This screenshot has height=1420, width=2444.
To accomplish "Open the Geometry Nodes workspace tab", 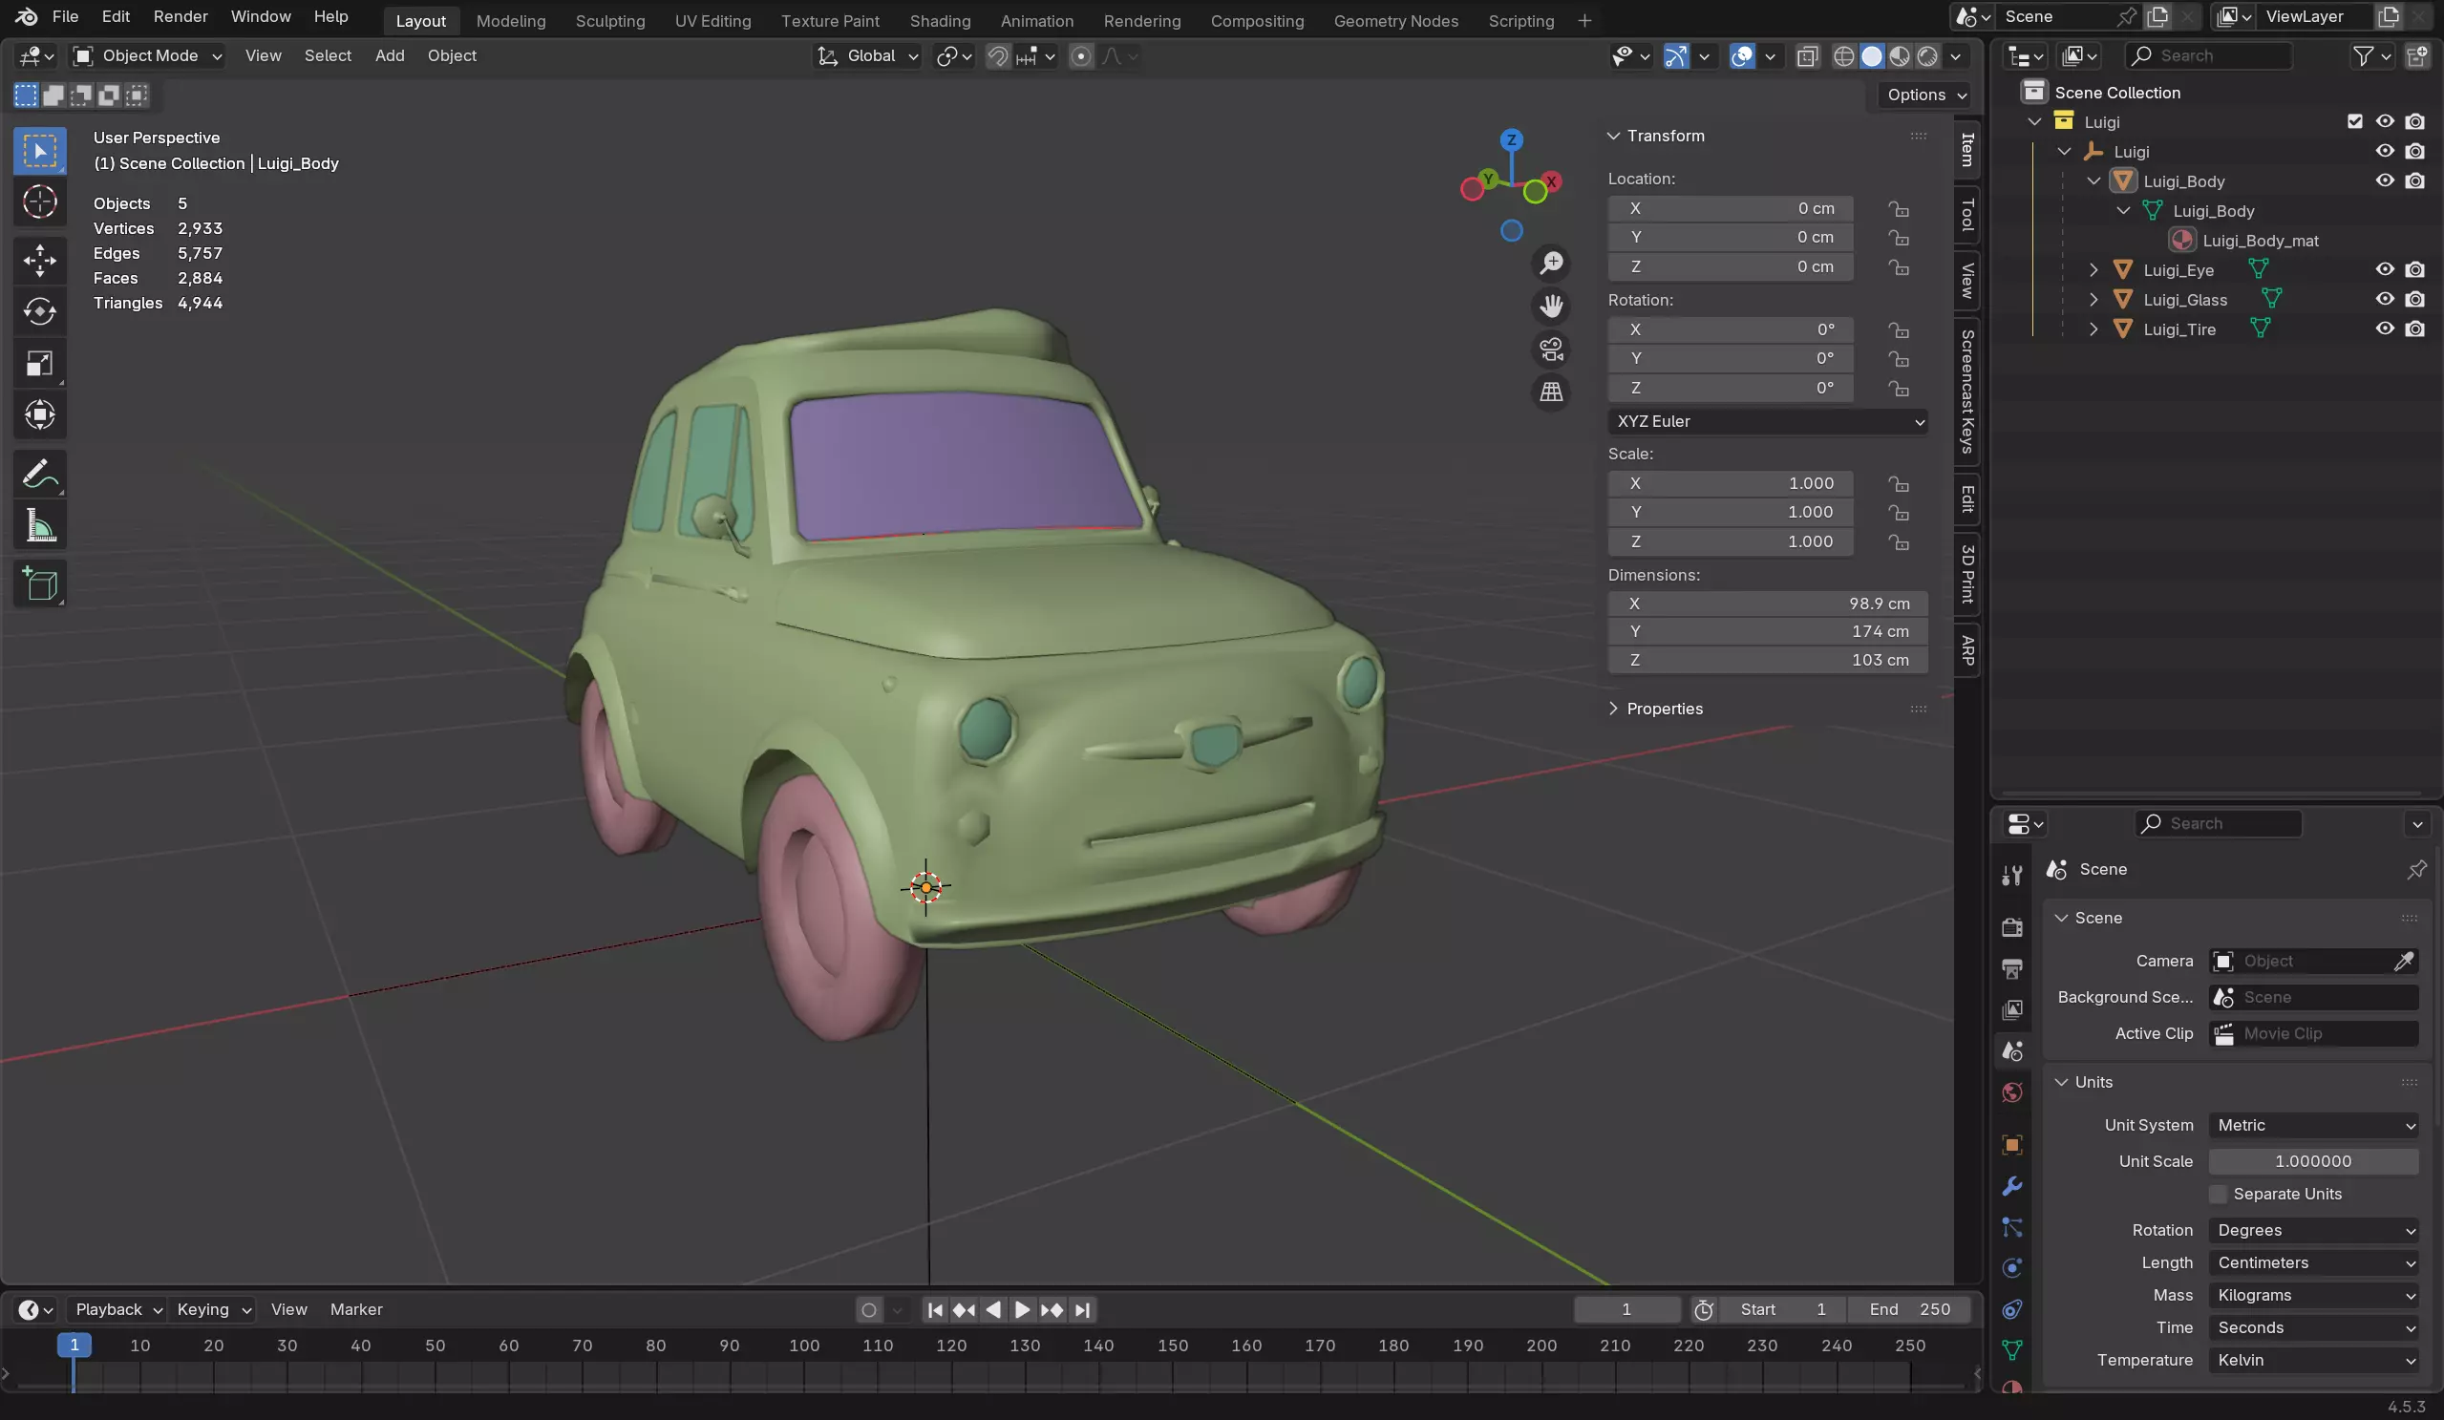I will [x=1395, y=20].
